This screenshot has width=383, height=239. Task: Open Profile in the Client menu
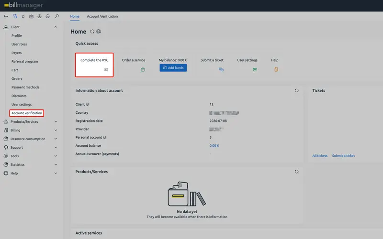17,35
